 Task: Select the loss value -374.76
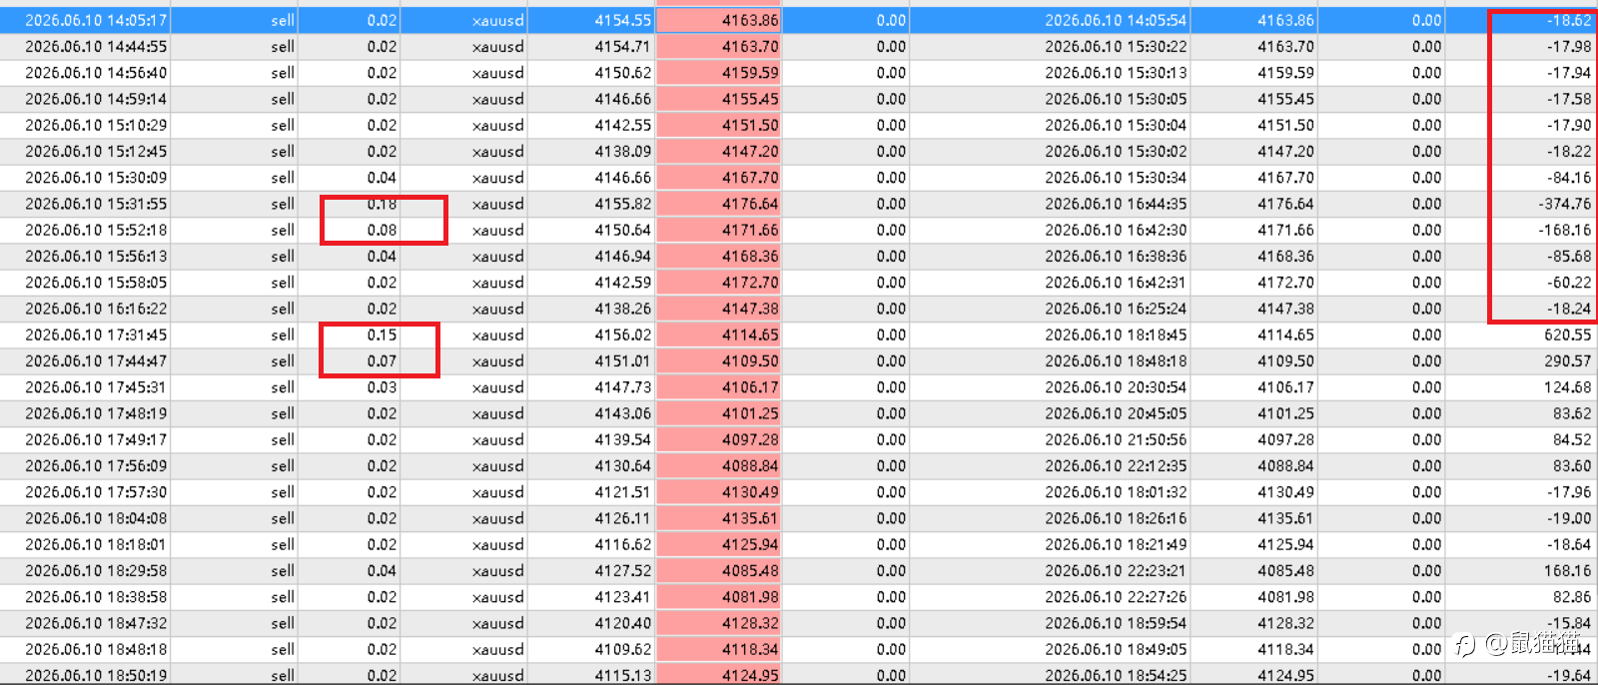(x=1565, y=204)
